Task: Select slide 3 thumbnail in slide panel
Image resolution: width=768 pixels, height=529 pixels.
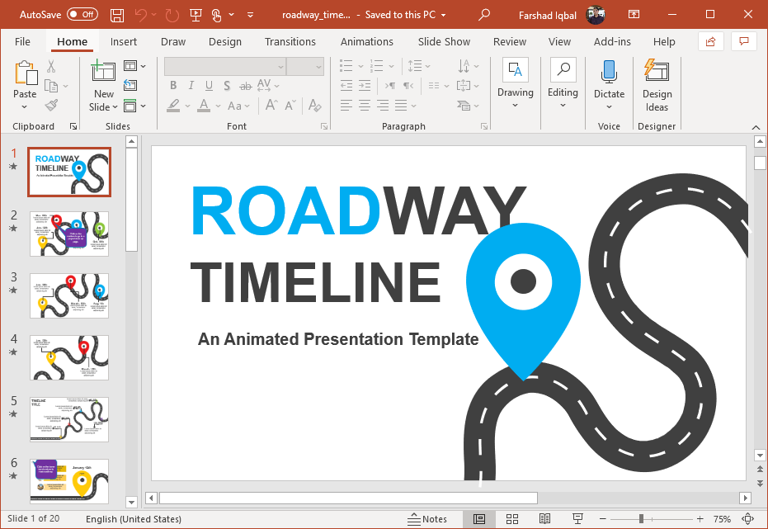Action: pyautogui.click(x=69, y=295)
